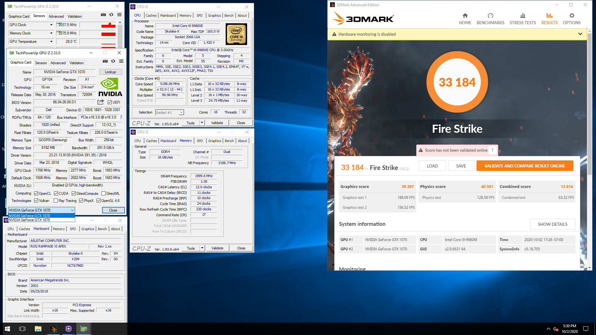Open Task View on the taskbar

tap(22, 329)
